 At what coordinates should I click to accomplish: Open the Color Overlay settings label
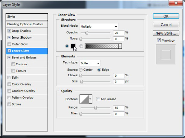(21, 84)
